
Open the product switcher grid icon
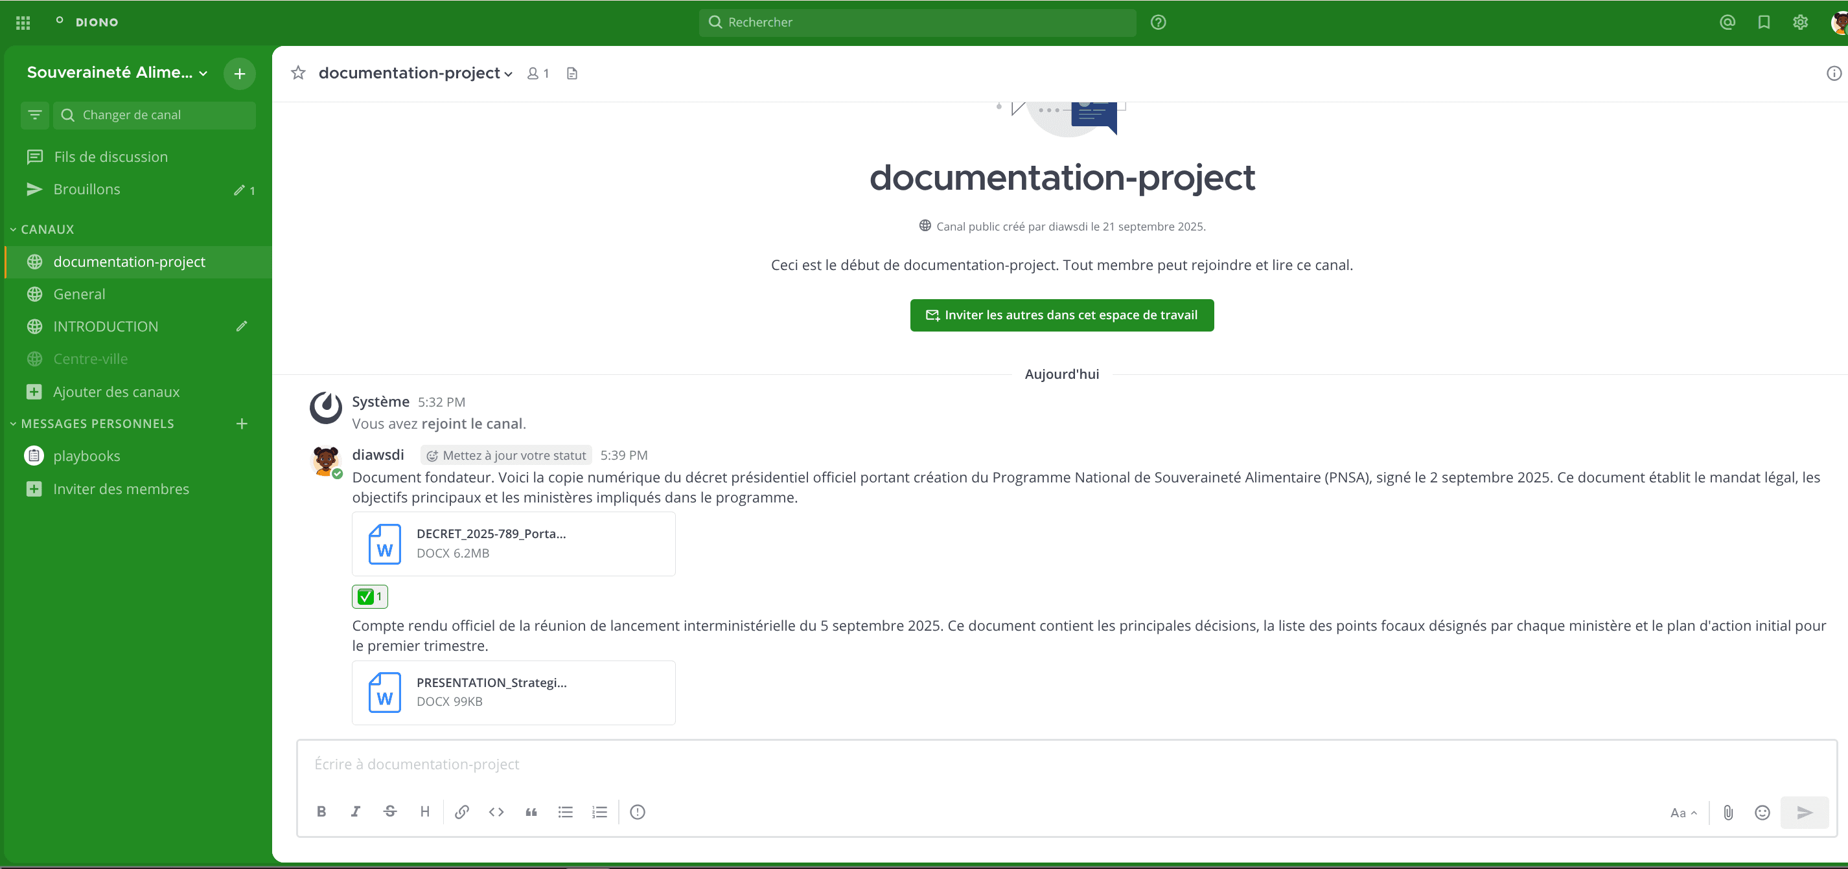click(23, 22)
